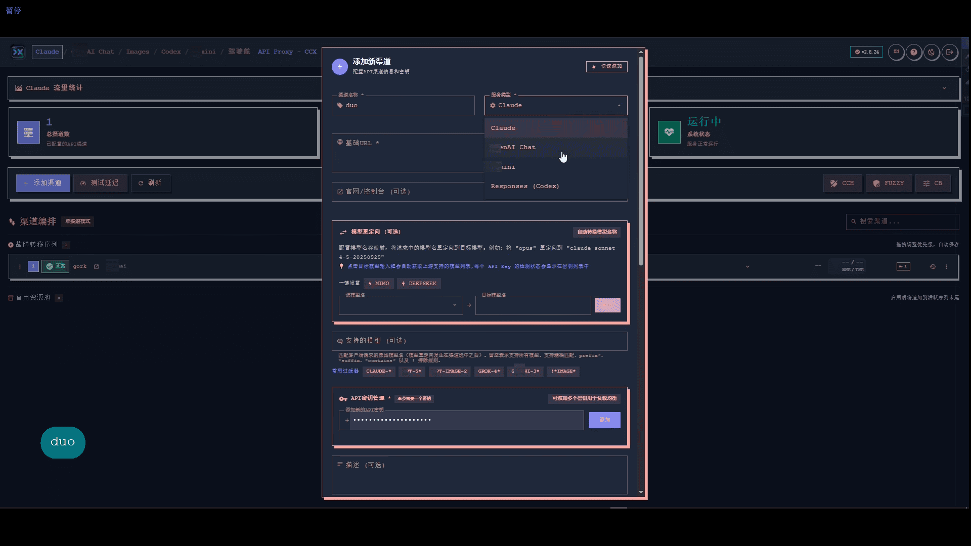The height and width of the screenshot is (546, 971).
Task: Click the DEEPSEEK quick-setup chip
Action: tap(419, 284)
